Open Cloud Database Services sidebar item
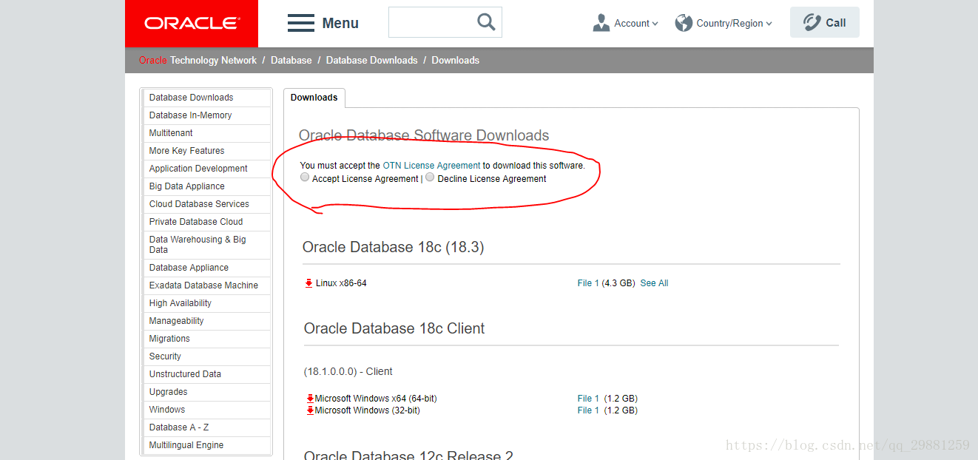 click(x=206, y=204)
